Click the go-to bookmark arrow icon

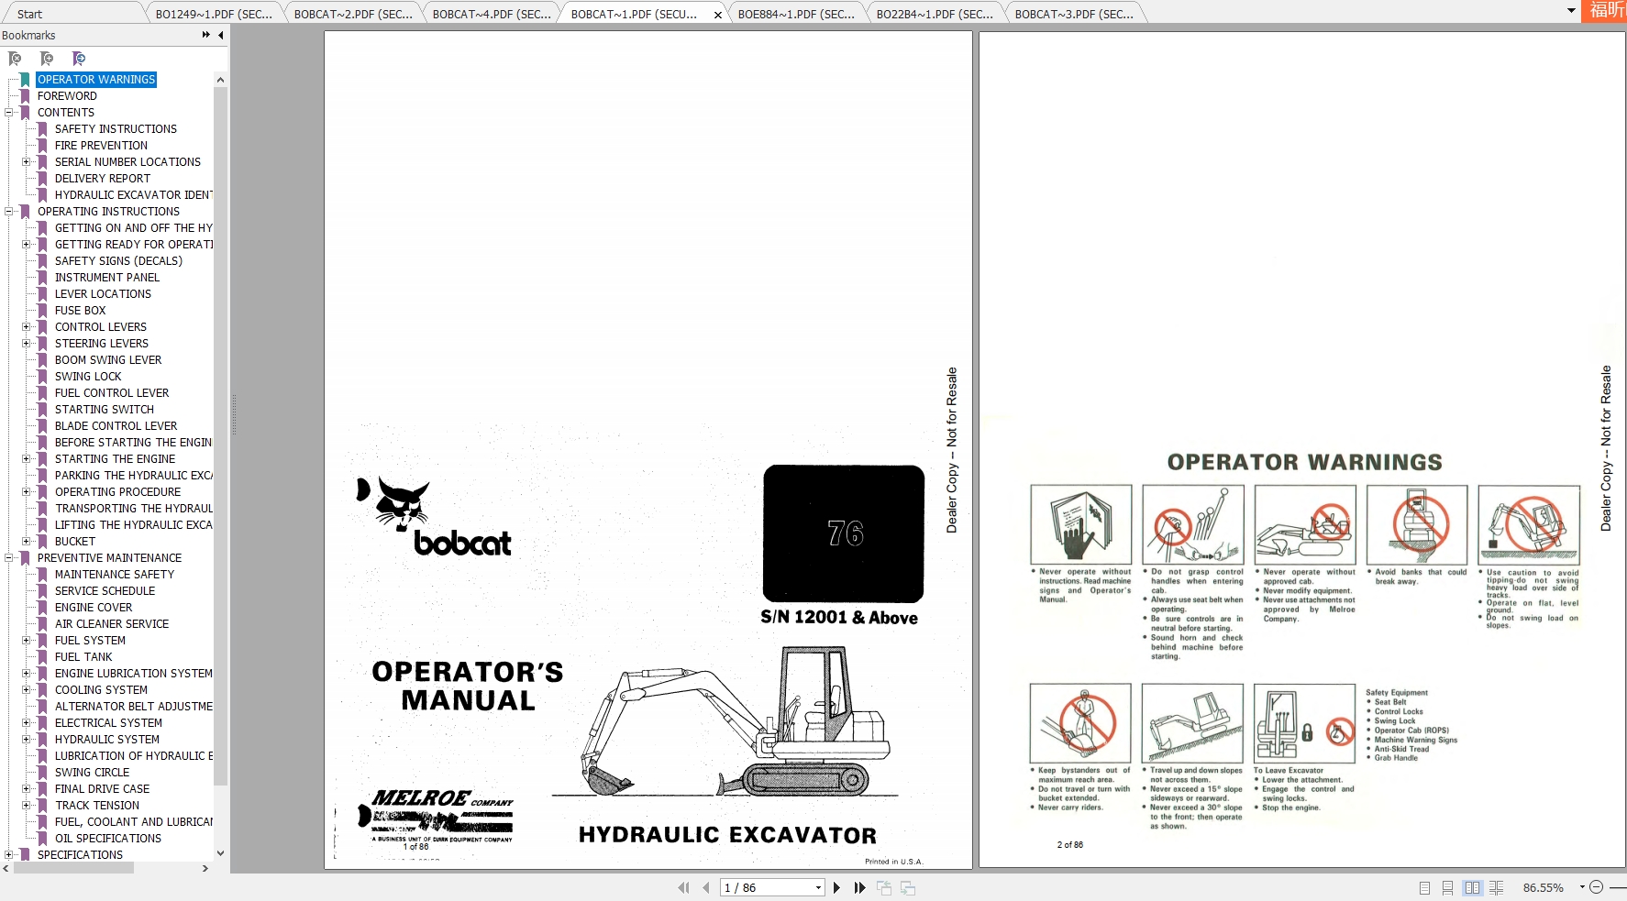pos(79,59)
